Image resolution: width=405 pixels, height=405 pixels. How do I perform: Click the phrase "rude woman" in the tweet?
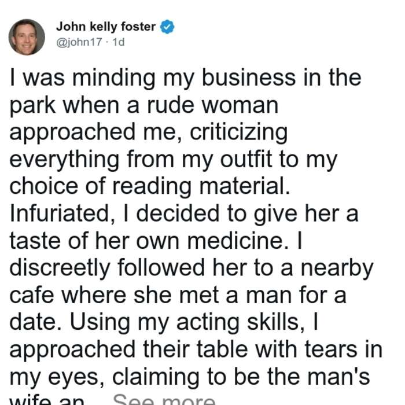(212, 105)
